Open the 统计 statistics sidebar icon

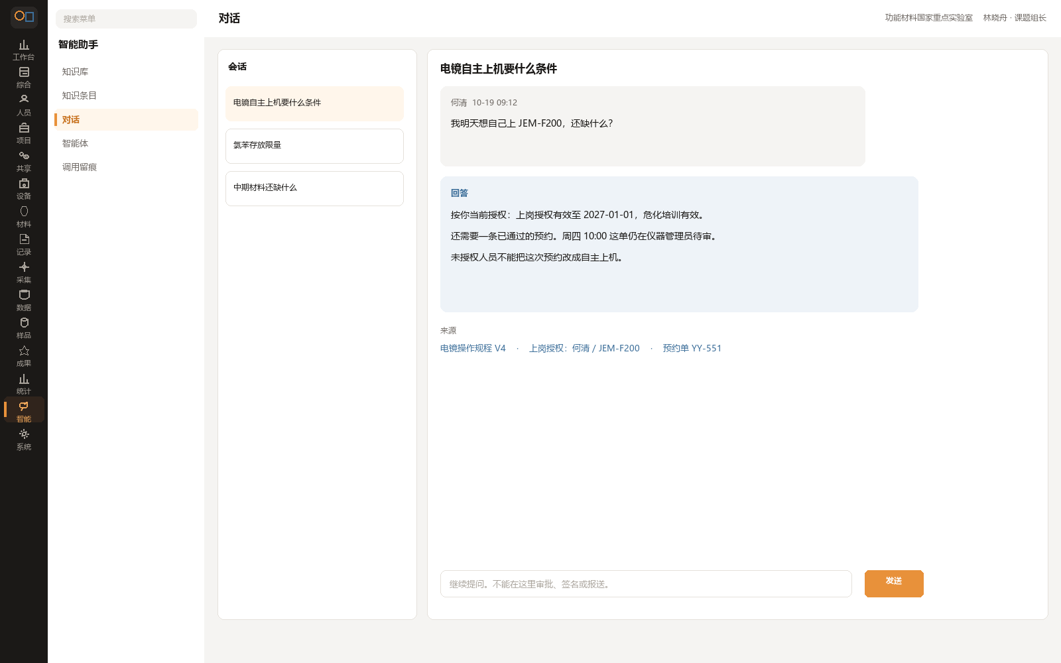tap(24, 384)
